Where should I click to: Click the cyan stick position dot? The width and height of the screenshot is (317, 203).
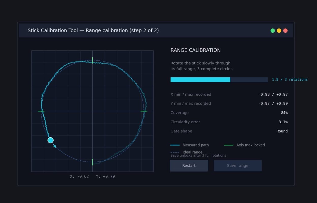pos(51,140)
